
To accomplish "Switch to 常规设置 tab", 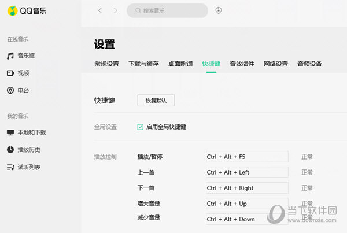I will (x=106, y=64).
